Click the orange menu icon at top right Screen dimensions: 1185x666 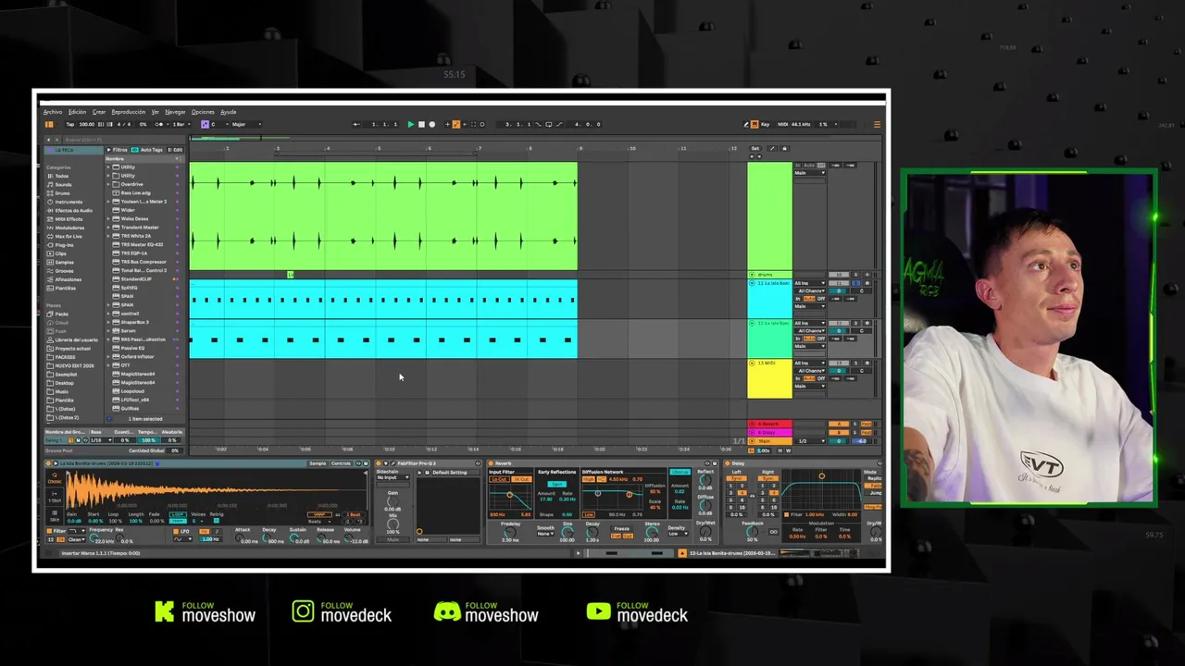(877, 124)
